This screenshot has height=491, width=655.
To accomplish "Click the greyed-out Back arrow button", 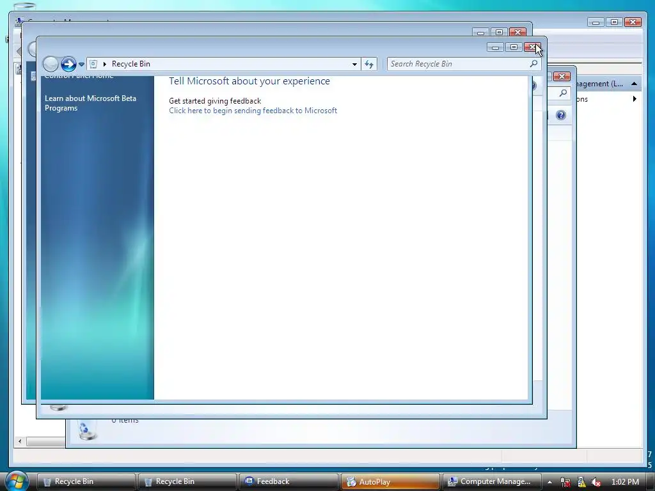I will click(51, 64).
